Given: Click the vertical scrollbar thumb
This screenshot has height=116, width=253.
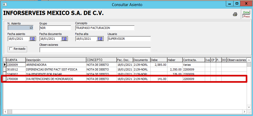Looking at the screenshot, I should [249, 64].
